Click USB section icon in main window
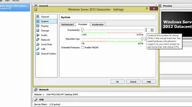Viewport: 192px width, 107px height. tap(36, 100)
